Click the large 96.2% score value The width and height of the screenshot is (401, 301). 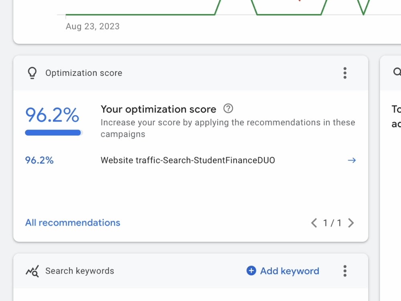[52, 115]
